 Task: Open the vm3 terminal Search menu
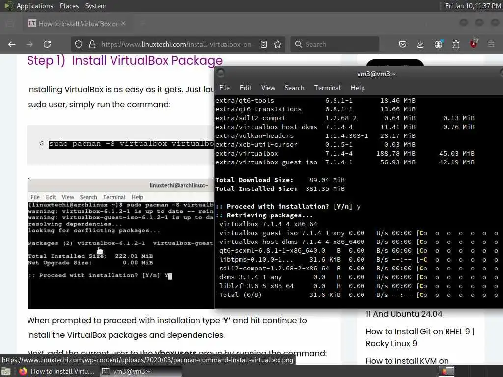(294, 88)
